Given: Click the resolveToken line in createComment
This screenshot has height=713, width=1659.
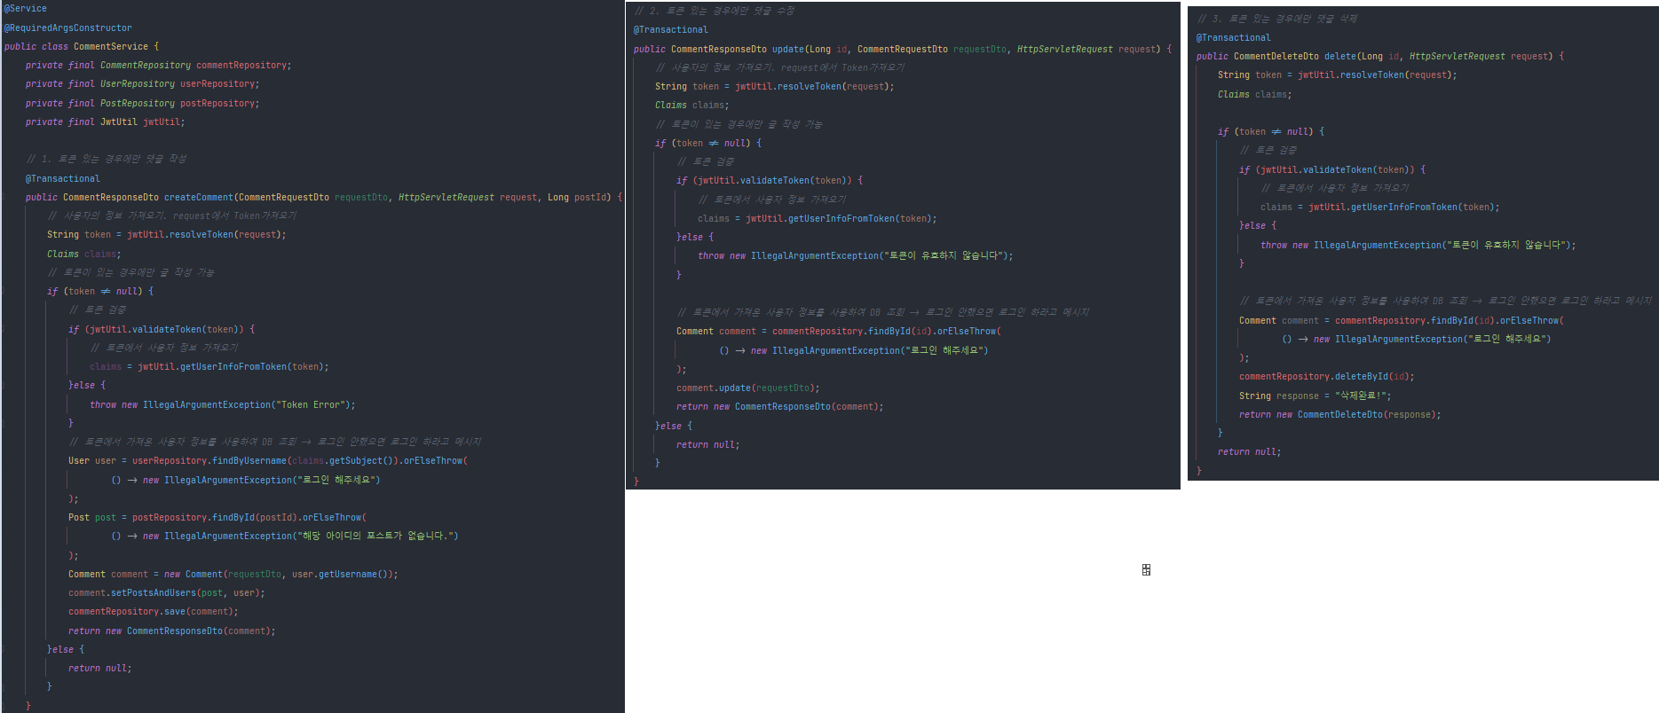Looking at the screenshot, I should [167, 235].
